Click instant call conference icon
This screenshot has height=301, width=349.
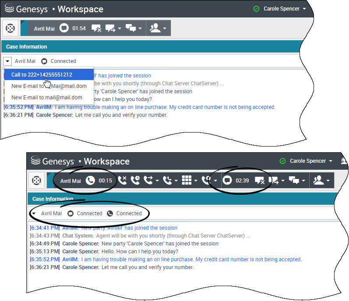pos(167,180)
